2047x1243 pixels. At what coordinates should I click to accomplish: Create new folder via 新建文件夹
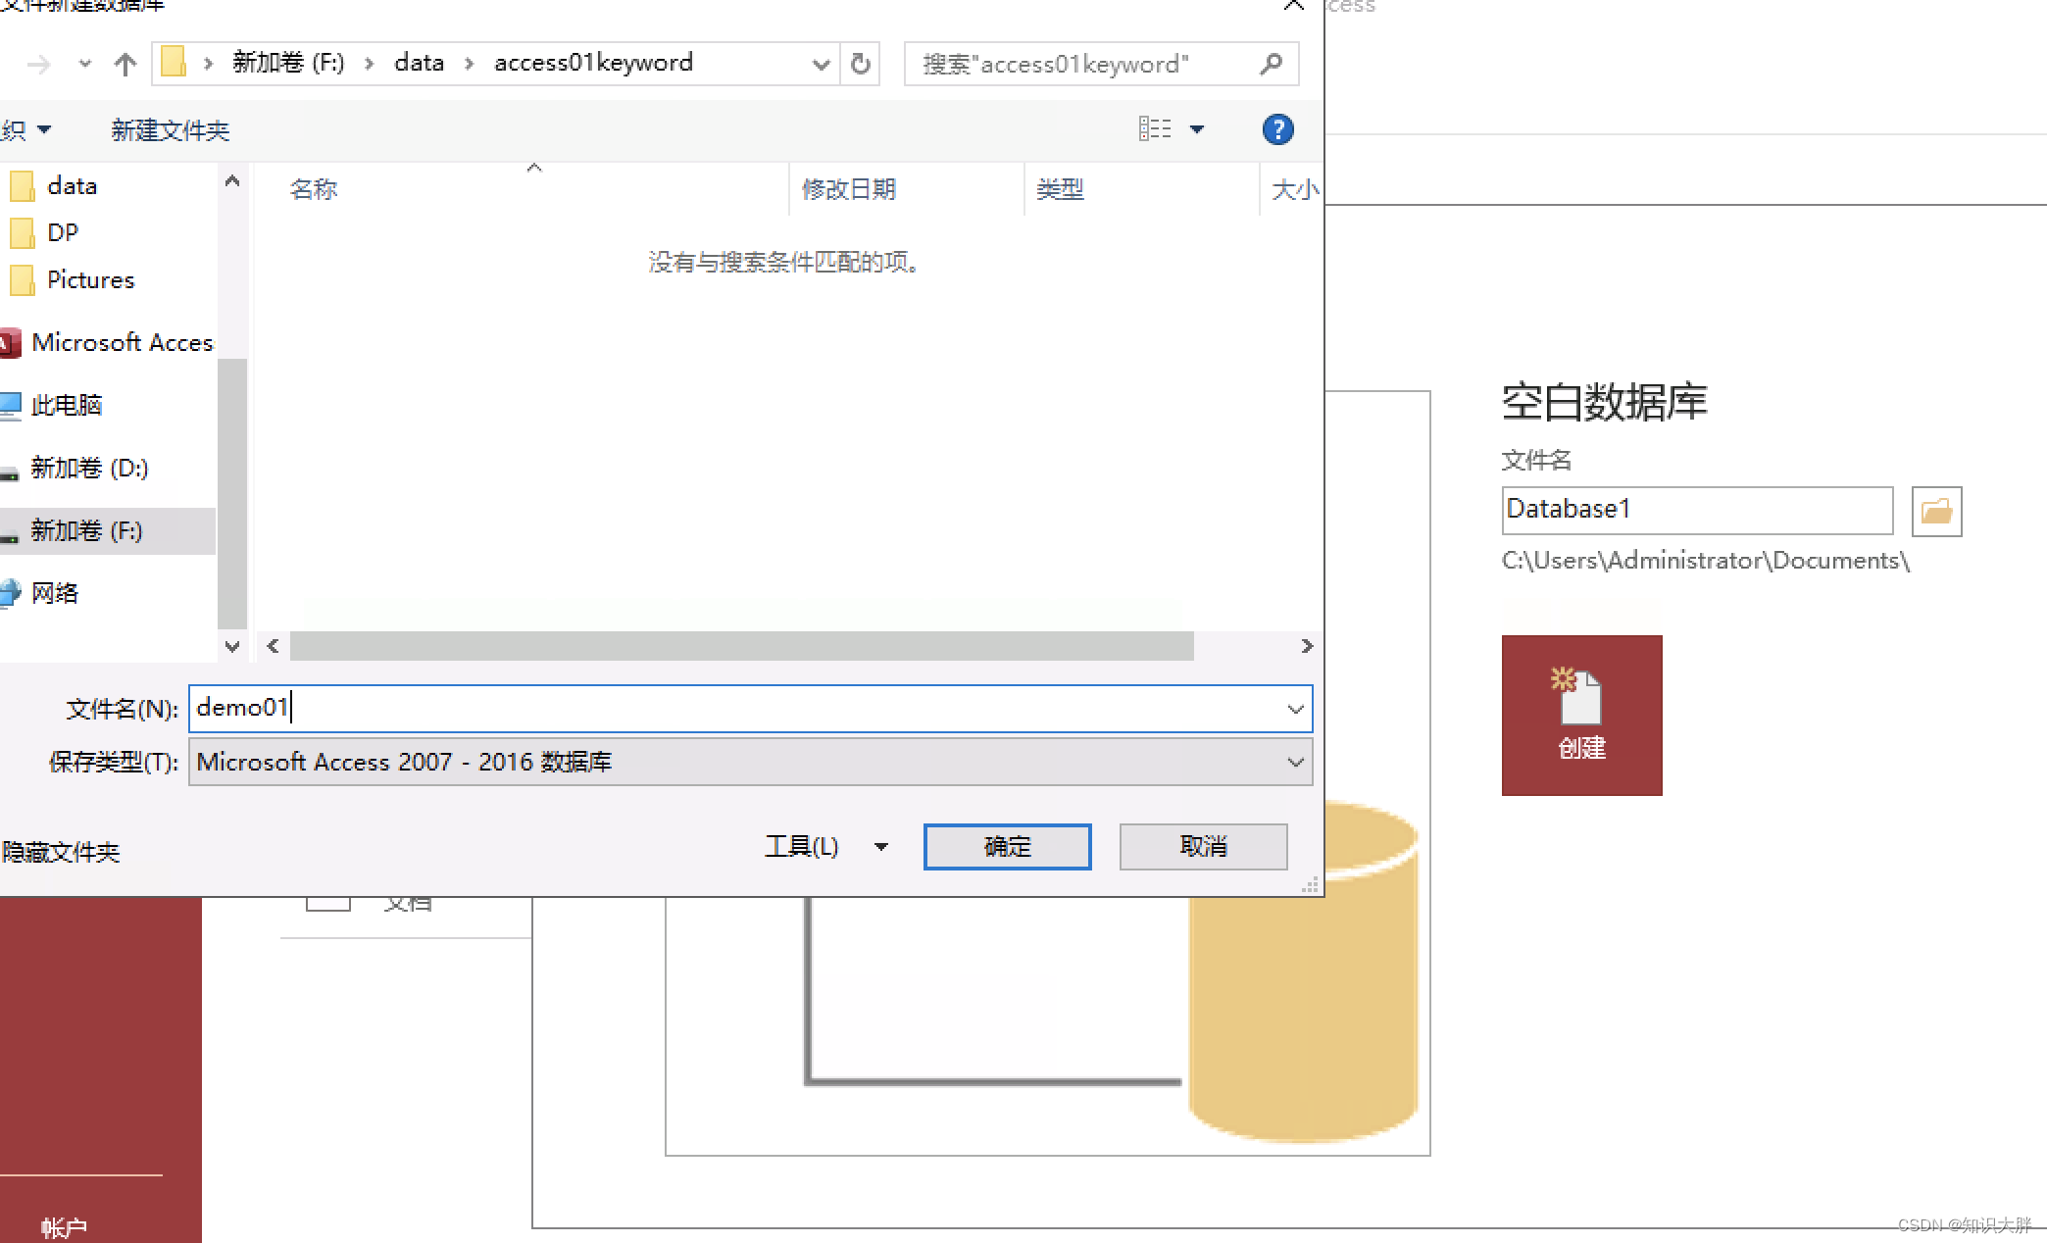[x=170, y=130]
